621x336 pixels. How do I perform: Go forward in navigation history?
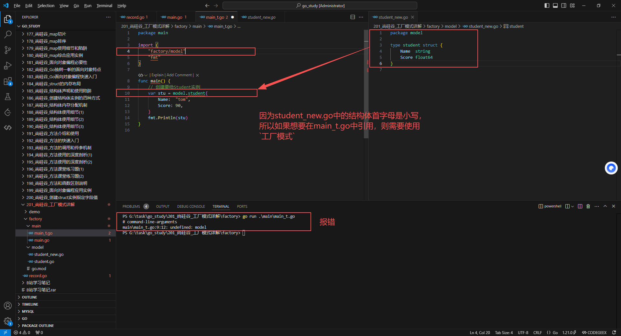pos(216,5)
